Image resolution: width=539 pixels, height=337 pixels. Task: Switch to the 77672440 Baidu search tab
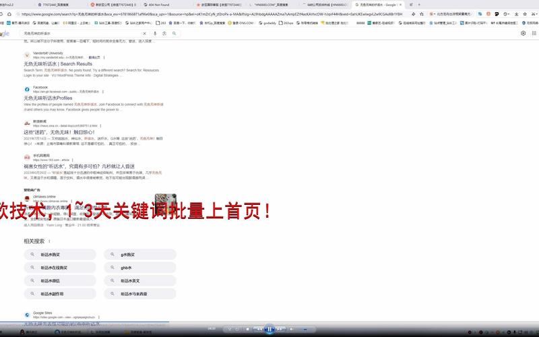click(x=53, y=5)
